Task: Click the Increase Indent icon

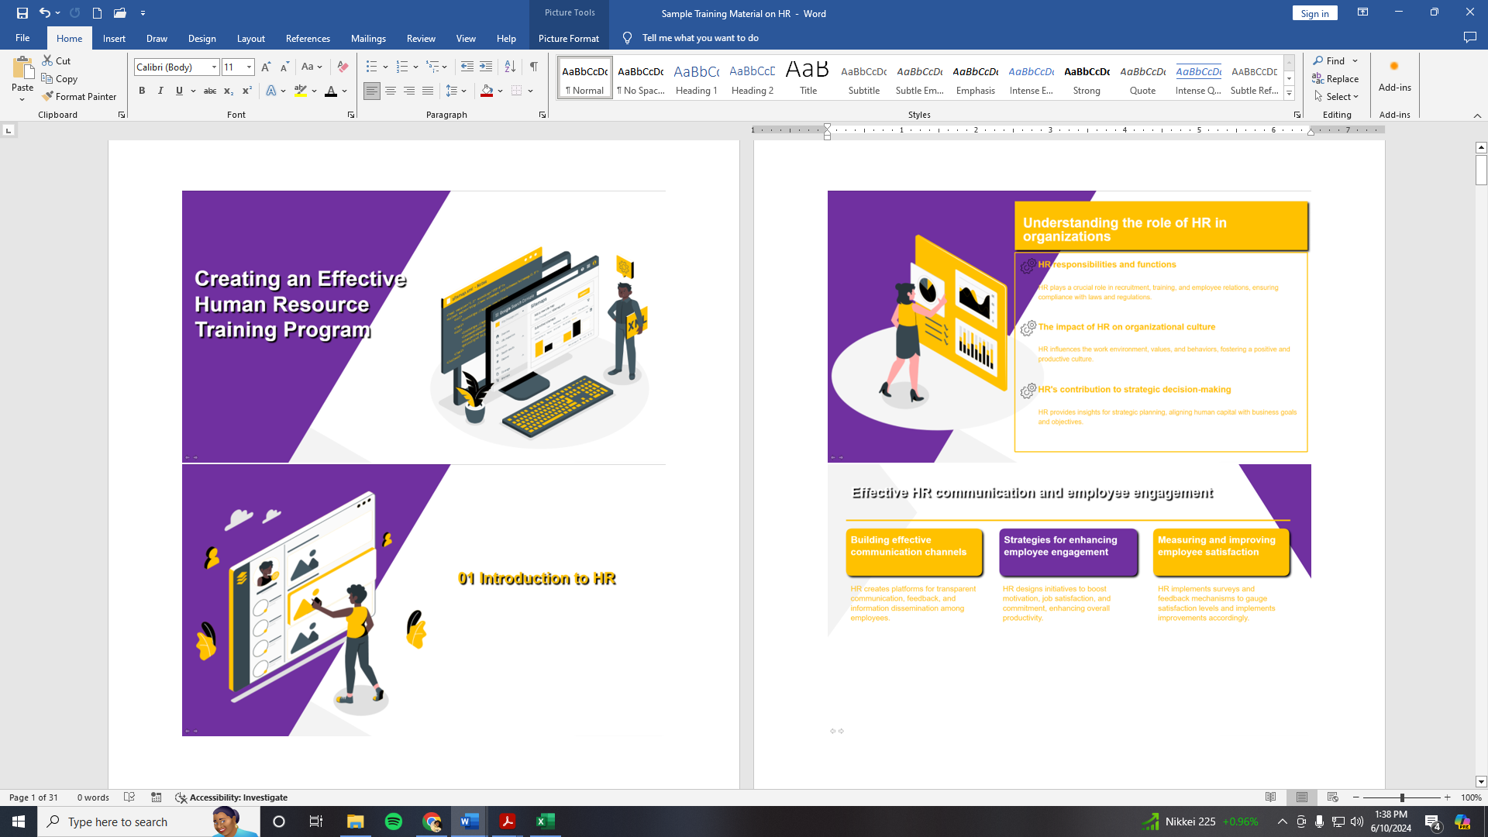Action: pyautogui.click(x=486, y=67)
